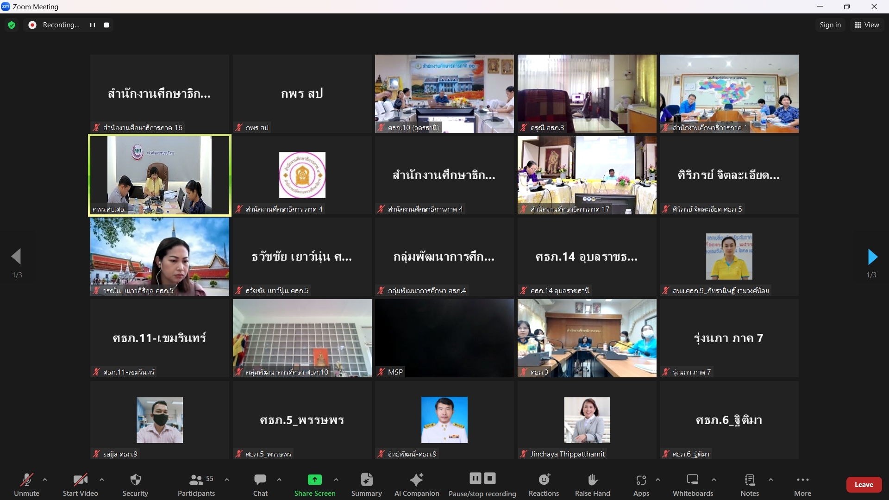Leave the meeting
The height and width of the screenshot is (500, 889).
864,485
